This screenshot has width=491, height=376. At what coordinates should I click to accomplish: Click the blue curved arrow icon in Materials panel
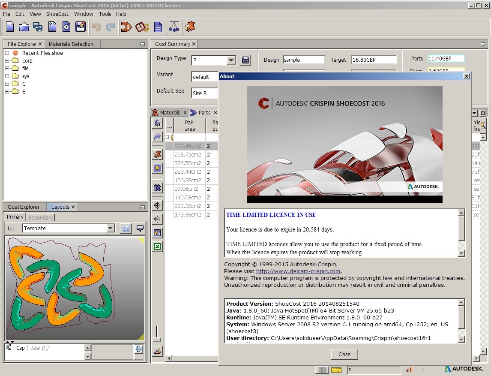coord(158,137)
